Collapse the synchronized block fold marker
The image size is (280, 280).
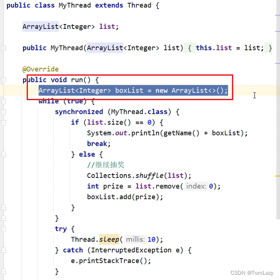point(3,112)
